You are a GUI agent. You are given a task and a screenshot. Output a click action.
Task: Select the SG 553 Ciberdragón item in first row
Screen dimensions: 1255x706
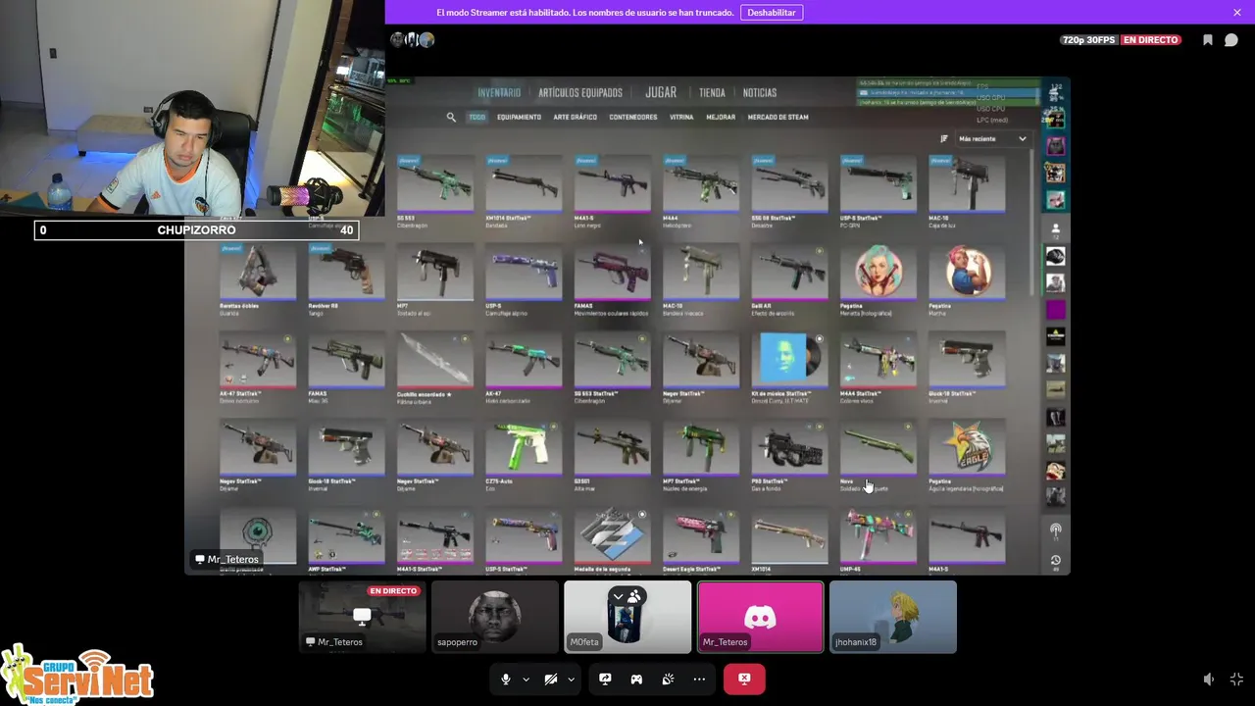pos(435,189)
